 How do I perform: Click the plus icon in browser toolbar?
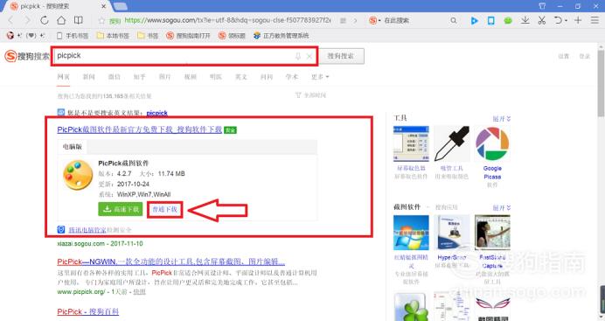click(578, 20)
